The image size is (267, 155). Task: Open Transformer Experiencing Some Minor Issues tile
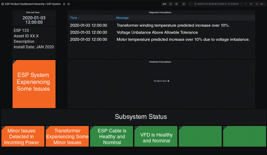click(67, 136)
